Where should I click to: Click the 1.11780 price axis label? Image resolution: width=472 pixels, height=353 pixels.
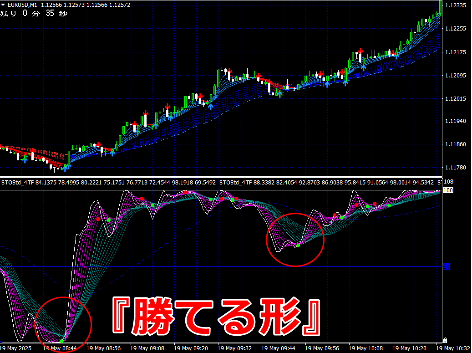coord(456,168)
